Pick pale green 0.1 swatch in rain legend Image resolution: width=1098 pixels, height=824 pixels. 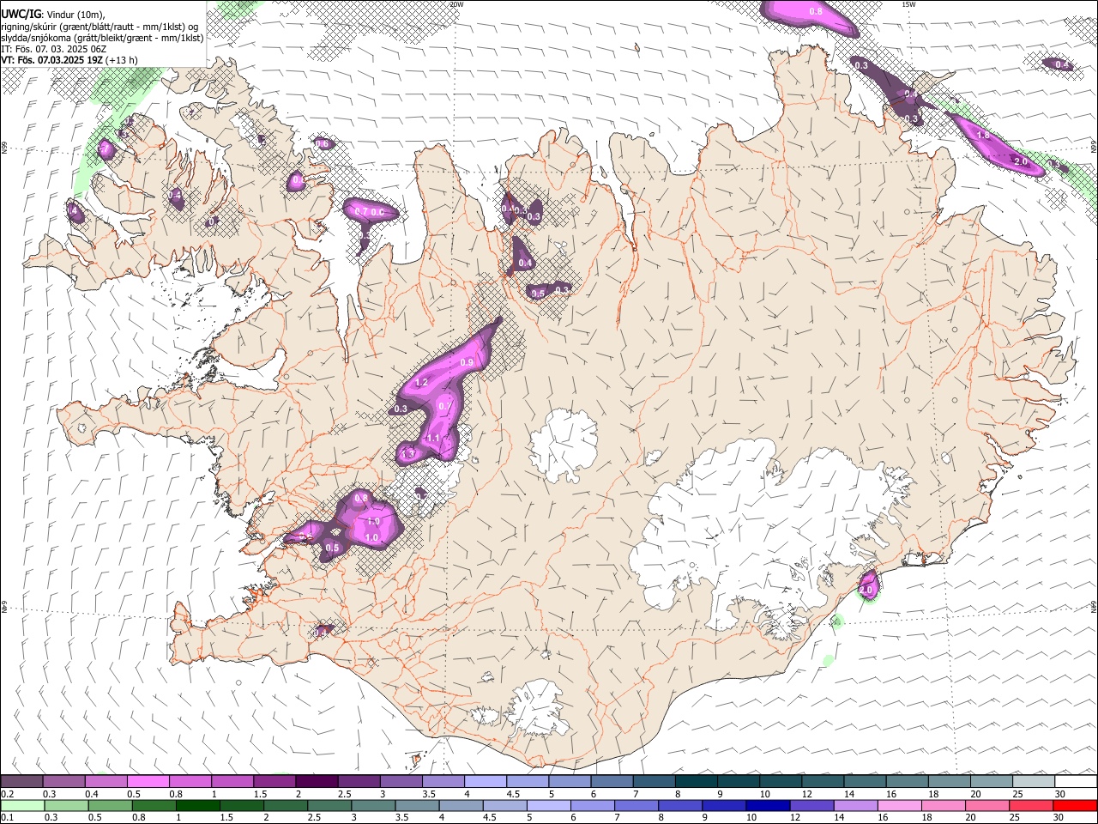click(22, 805)
